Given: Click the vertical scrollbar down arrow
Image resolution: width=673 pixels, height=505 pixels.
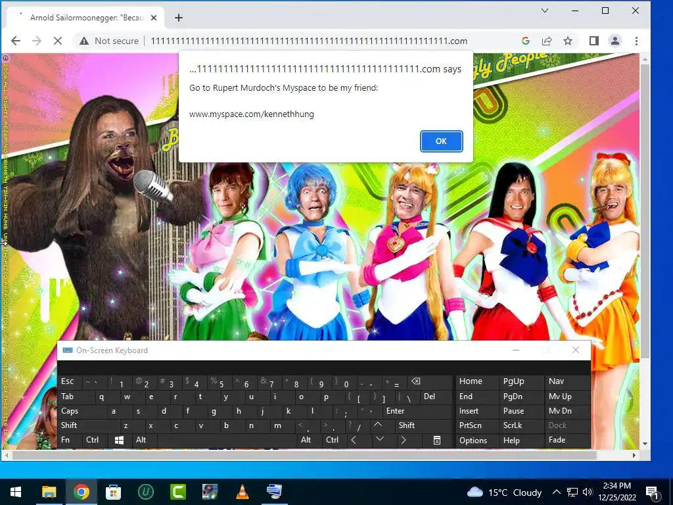Looking at the screenshot, I should pos(645,444).
